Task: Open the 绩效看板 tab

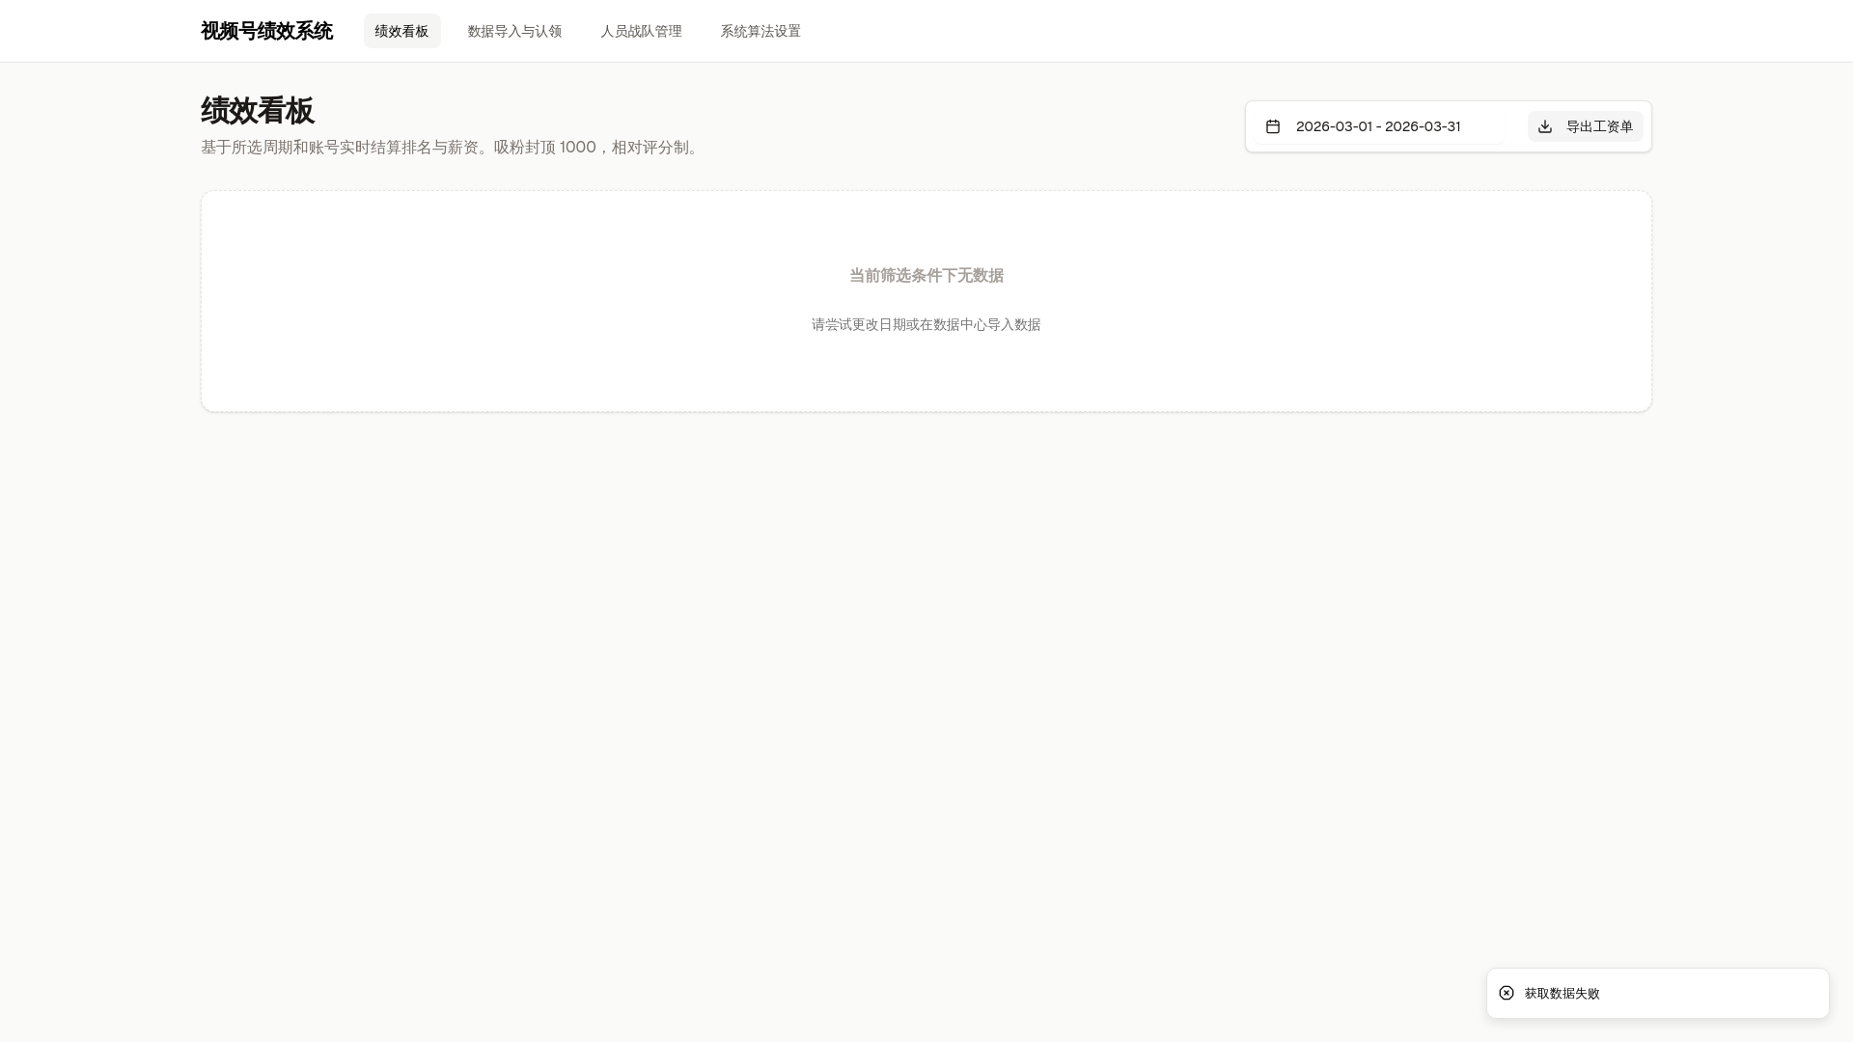Action: (x=401, y=31)
